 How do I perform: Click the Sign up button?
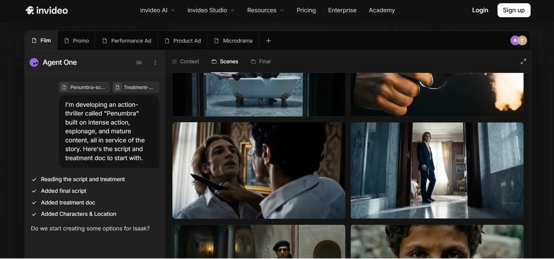[514, 10]
